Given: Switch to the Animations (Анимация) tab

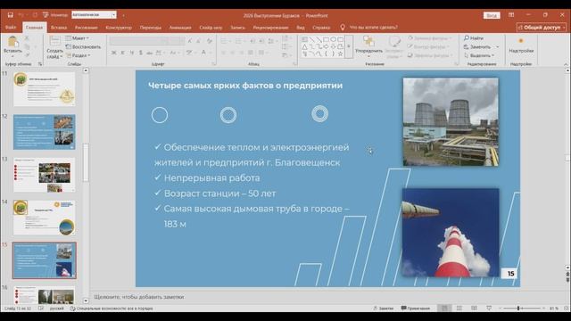Looking at the screenshot, I should click(x=180, y=28).
